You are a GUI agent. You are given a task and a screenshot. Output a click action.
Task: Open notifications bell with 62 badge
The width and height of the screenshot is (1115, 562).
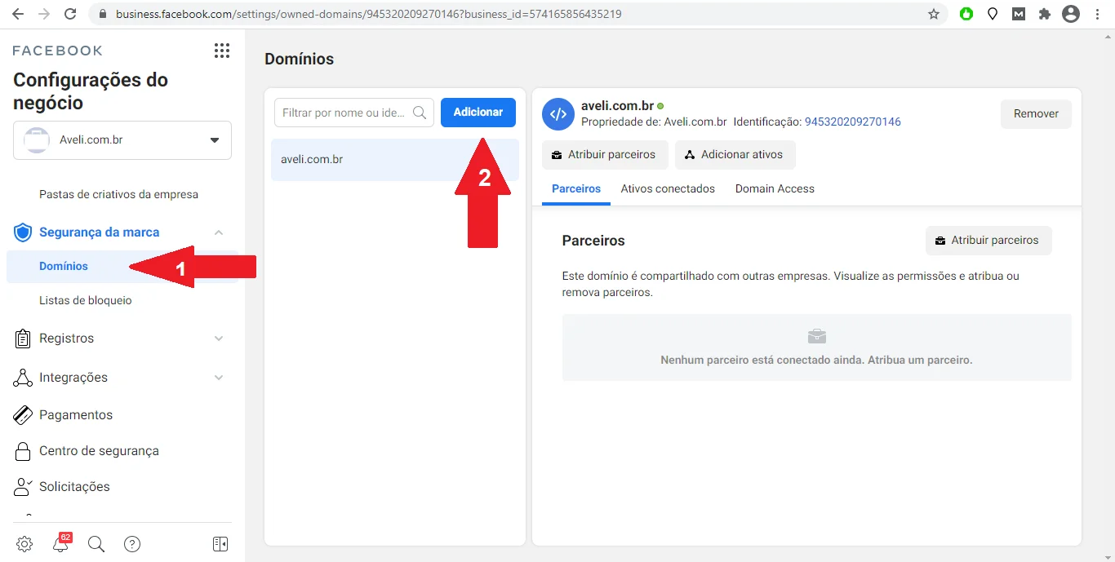pyautogui.click(x=60, y=544)
